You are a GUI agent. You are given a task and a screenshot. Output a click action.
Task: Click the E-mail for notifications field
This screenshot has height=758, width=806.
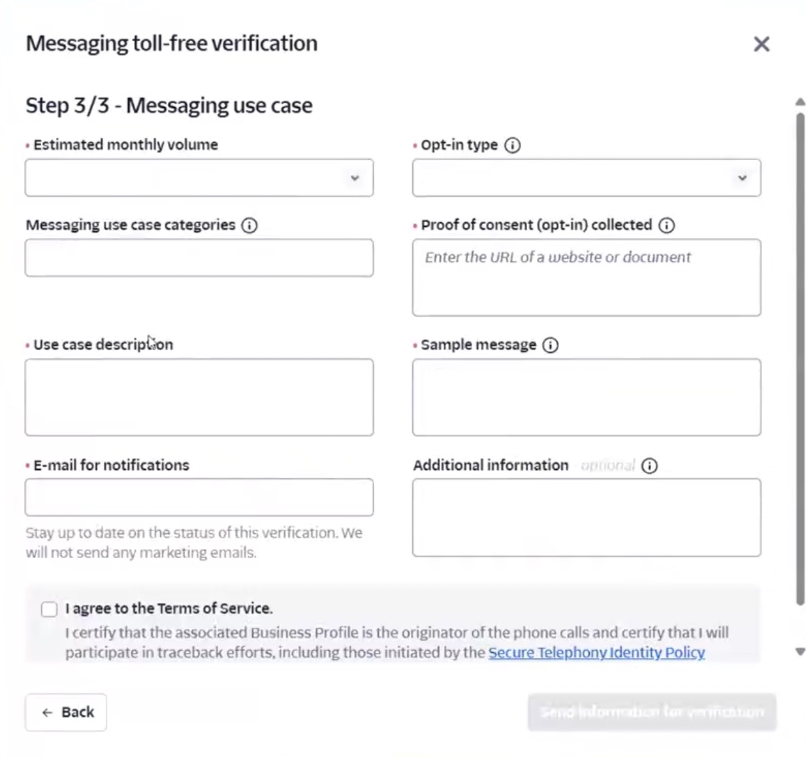click(x=199, y=497)
